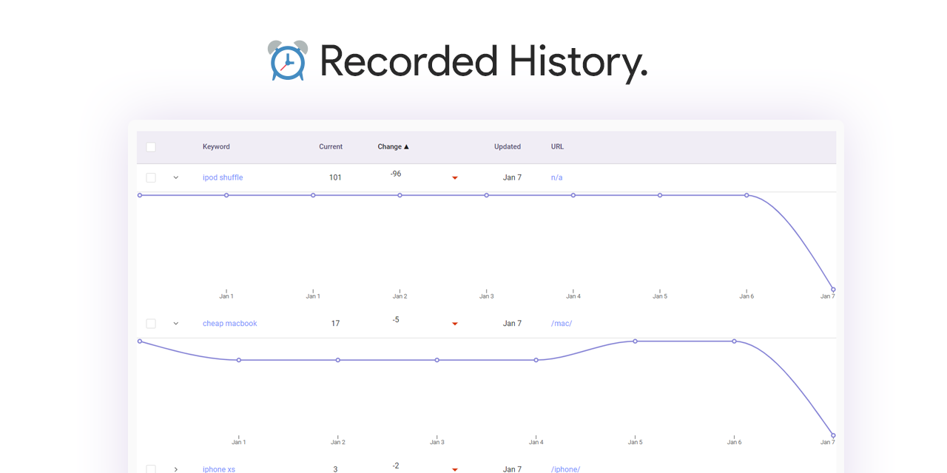
Task: Check the cheap macbook row checkbox
Action: [151, 324]
